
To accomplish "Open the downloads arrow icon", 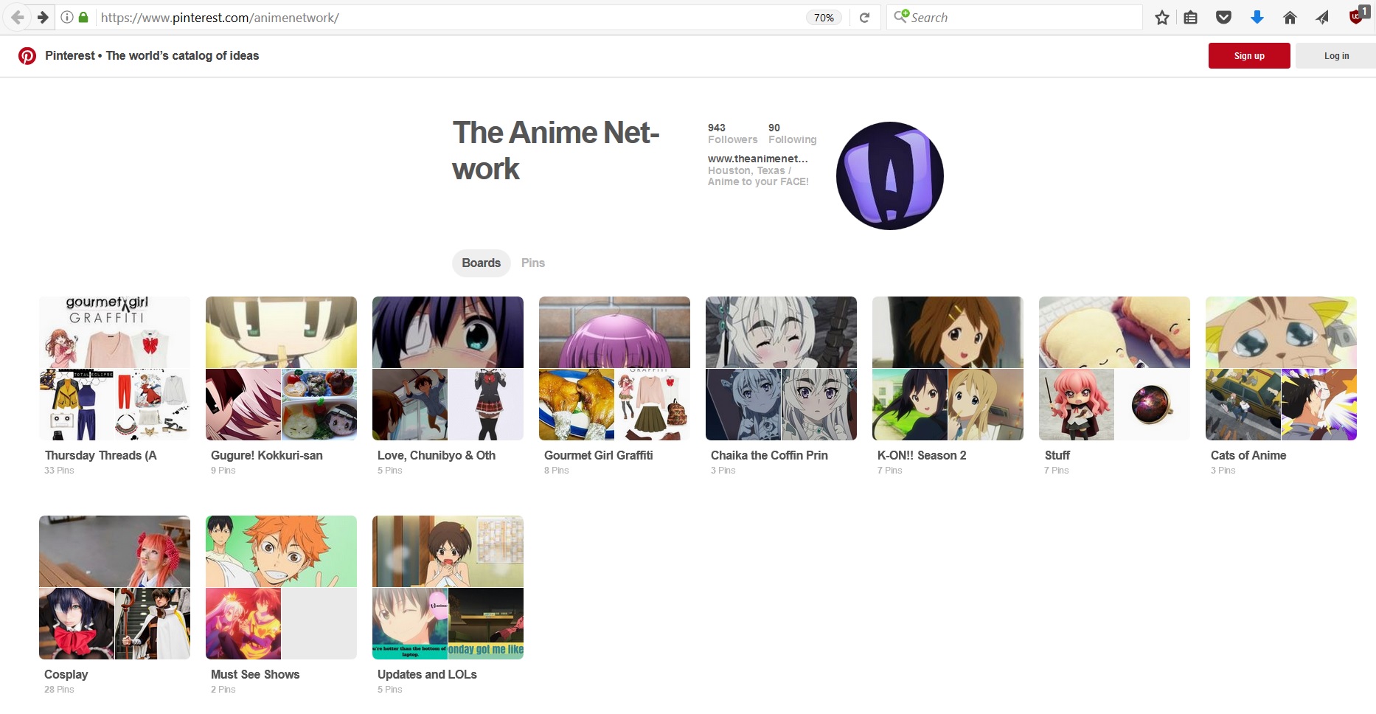I will click(x=1257, y=18).
